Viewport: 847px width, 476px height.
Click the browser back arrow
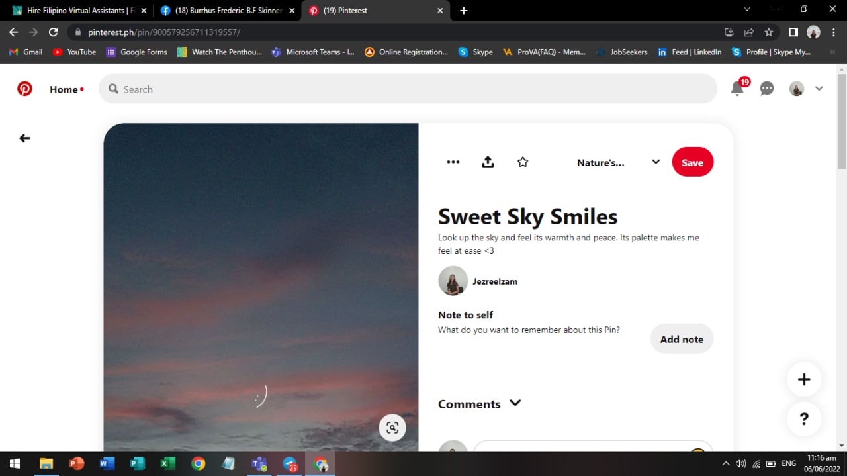14,32
